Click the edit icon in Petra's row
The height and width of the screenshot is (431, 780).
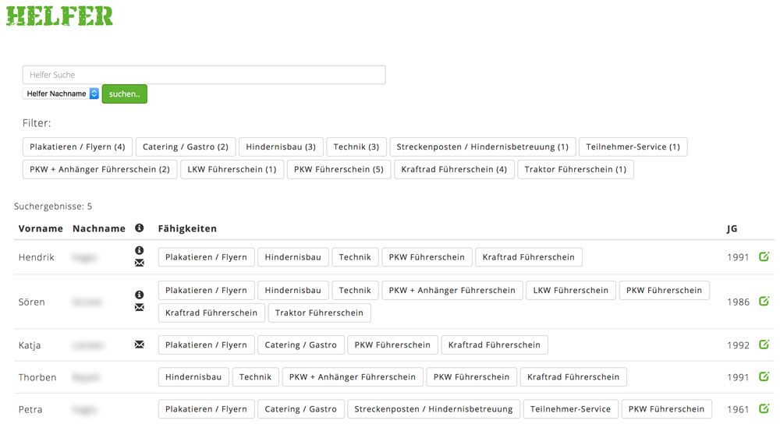(764, 408)
